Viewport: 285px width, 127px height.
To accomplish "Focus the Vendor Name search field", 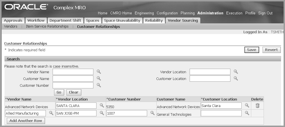I will [x=73, y=72].
